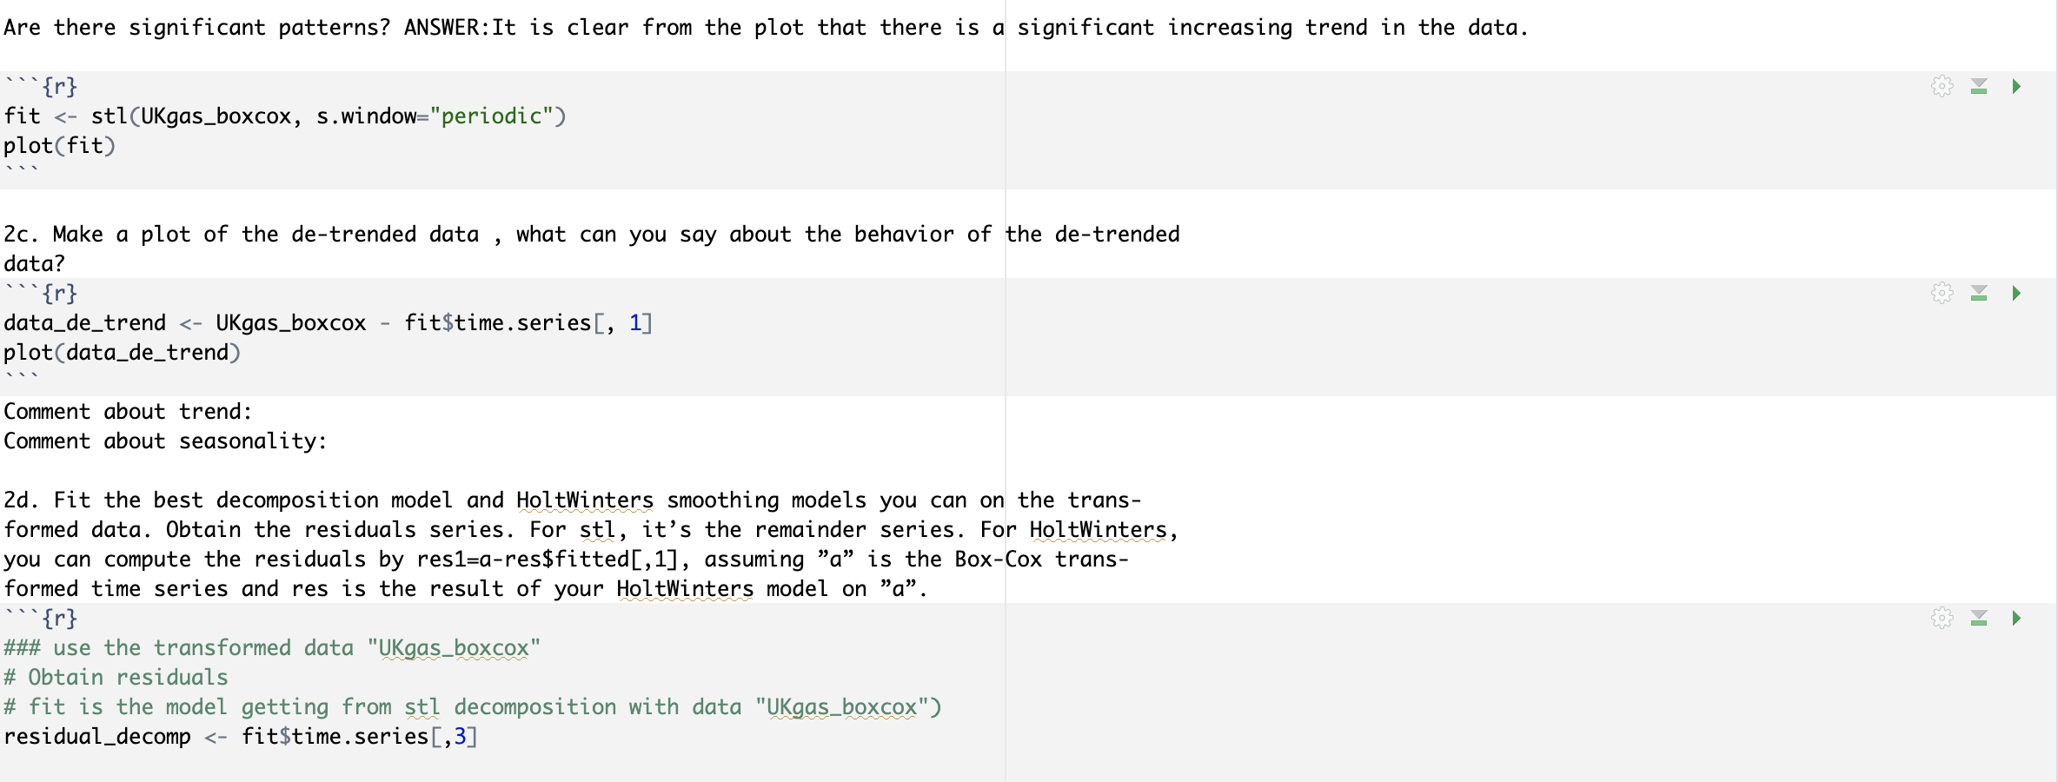This screenshot has width=2058, height=782.
Task: Run the stl decomposition code chunk
Action: [2017, 86]
